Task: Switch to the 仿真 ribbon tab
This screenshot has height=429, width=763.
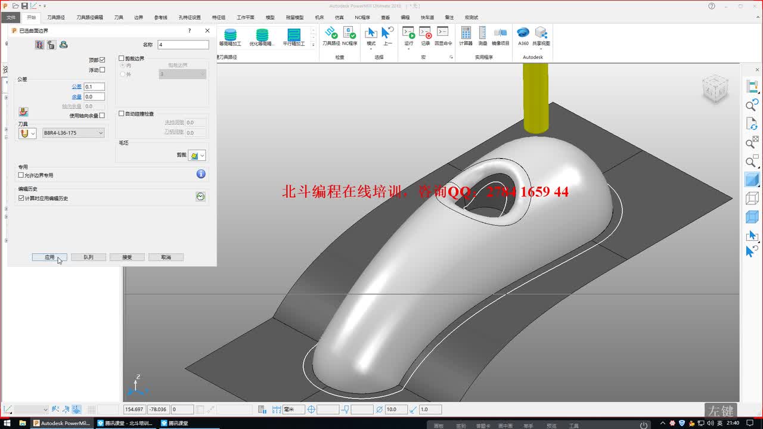Action: [x=339, y=17]
